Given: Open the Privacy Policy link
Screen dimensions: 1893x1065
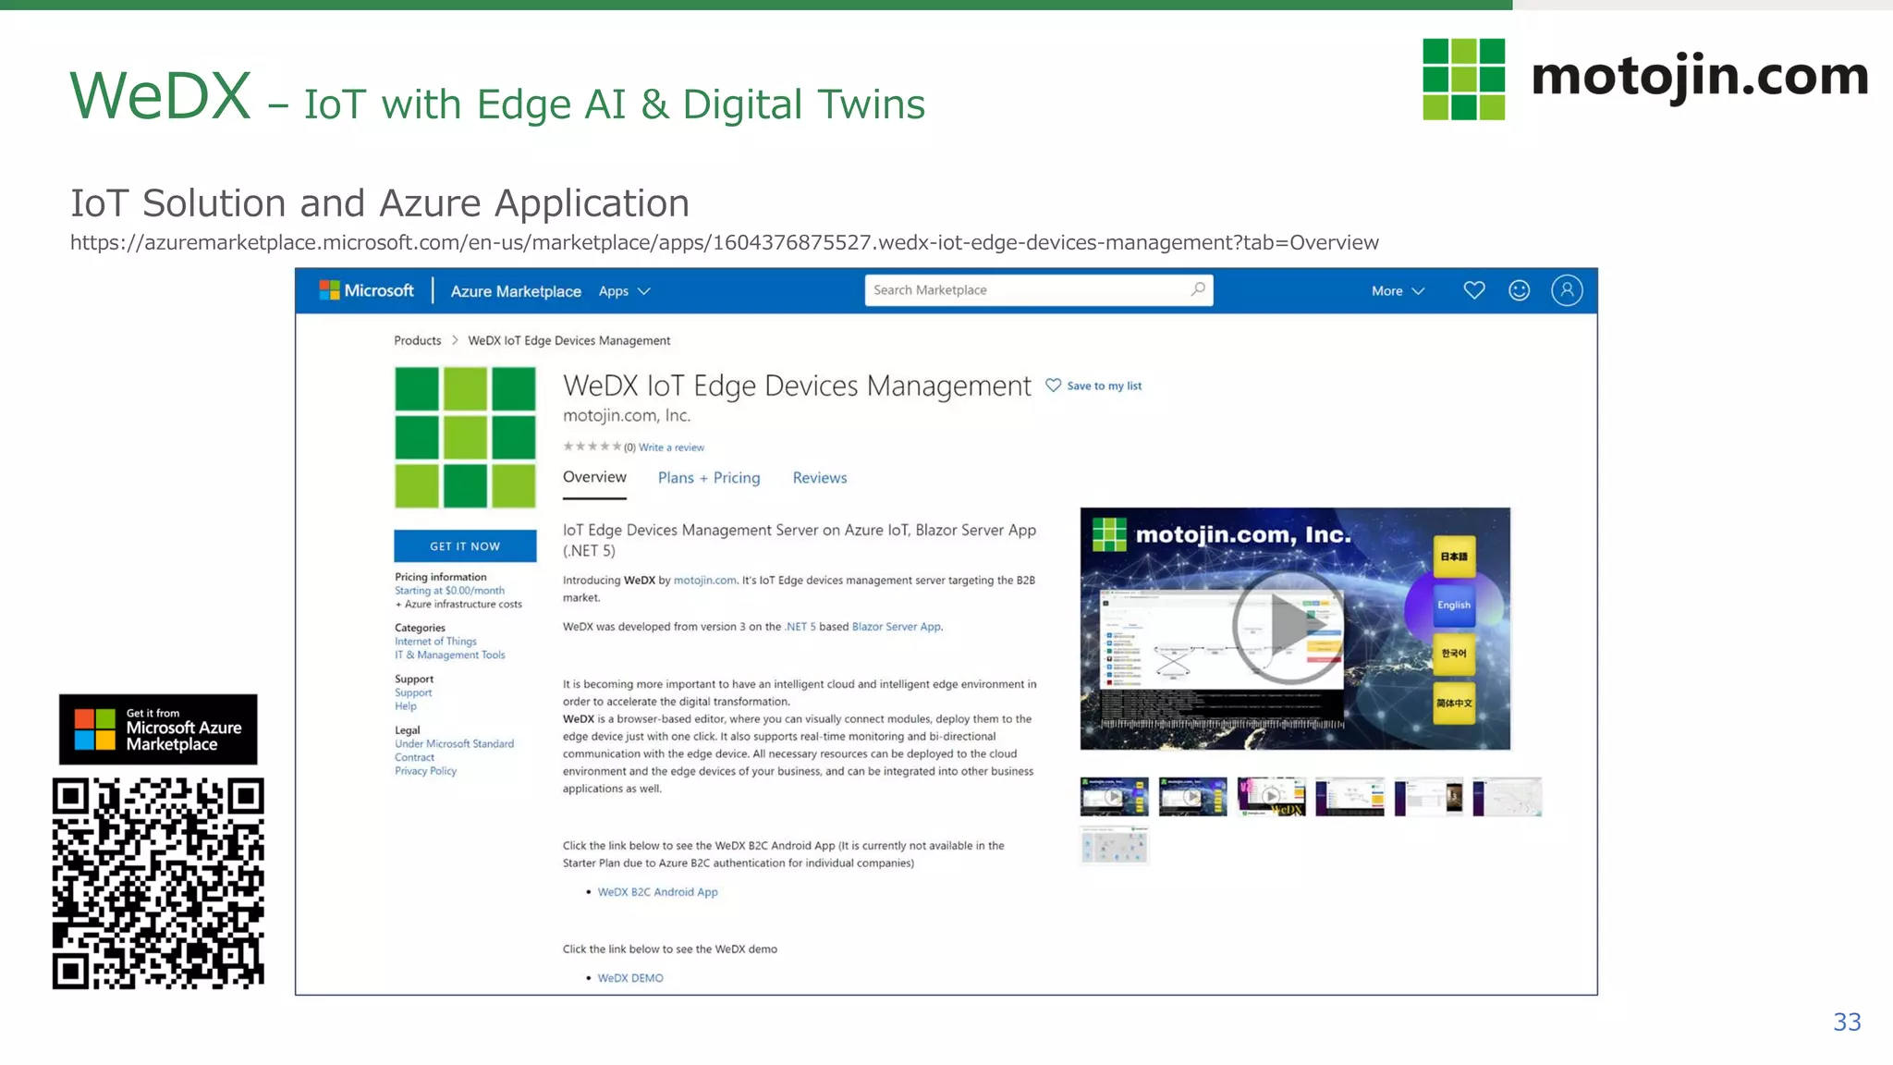Looking at the screenshot, I should pos(425,771).
